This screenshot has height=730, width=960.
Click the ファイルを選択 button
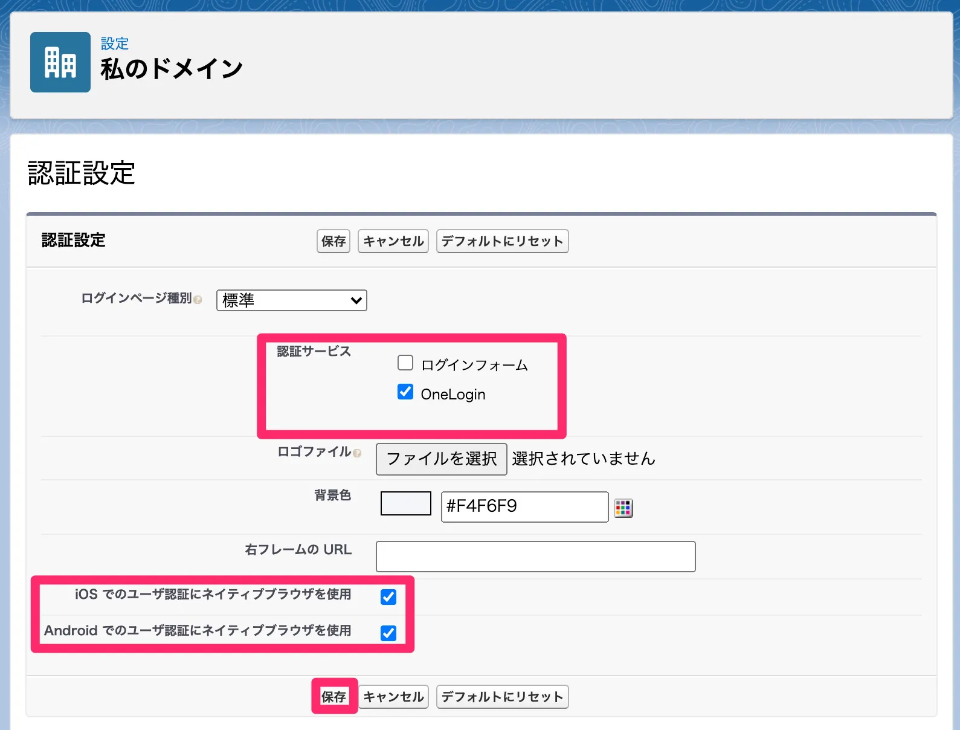441,459
